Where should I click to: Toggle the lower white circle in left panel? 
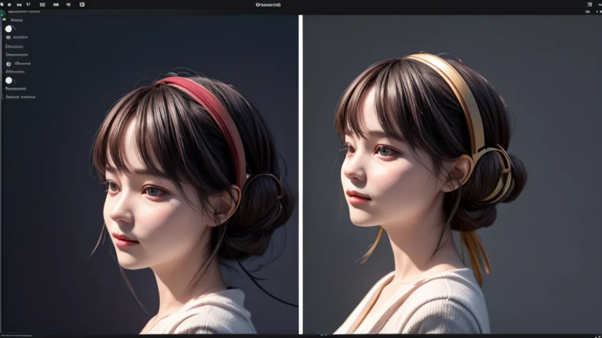pyautogui.click(x=9, y=80)
